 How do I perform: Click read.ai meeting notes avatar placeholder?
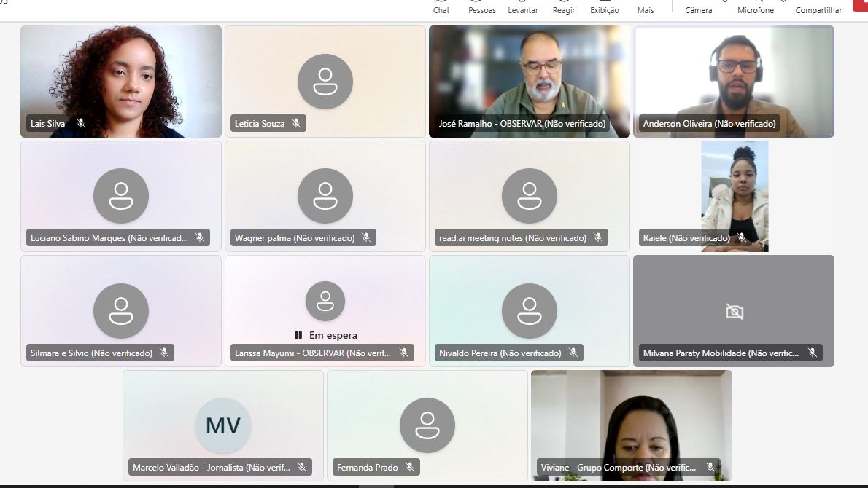pos(530,196)
